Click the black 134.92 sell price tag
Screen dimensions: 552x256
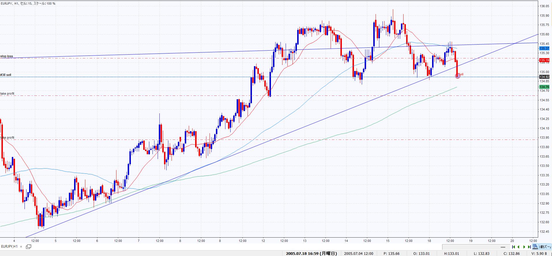click(544, 77)
